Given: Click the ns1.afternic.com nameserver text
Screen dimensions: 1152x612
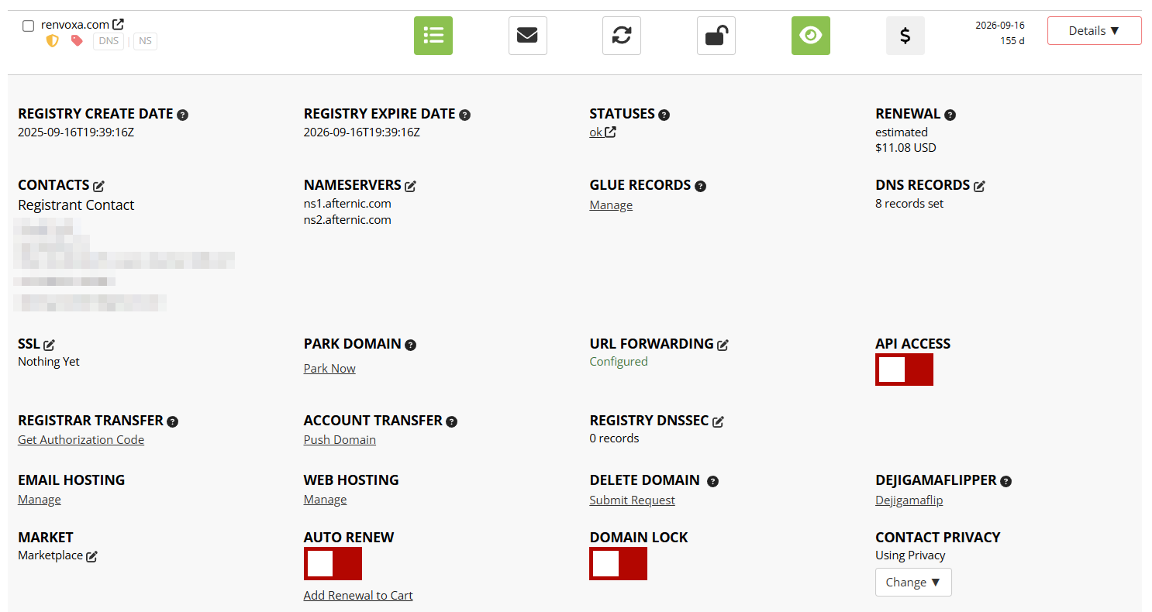Looking at the screenshot, I should pos(347,204).
